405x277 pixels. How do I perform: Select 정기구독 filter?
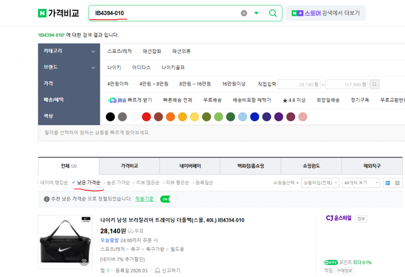click(x=360, y=100)
